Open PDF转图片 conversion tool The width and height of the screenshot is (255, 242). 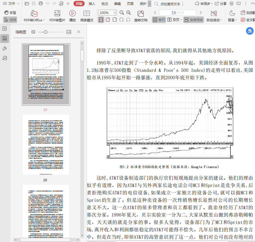(x=57, y=16)
